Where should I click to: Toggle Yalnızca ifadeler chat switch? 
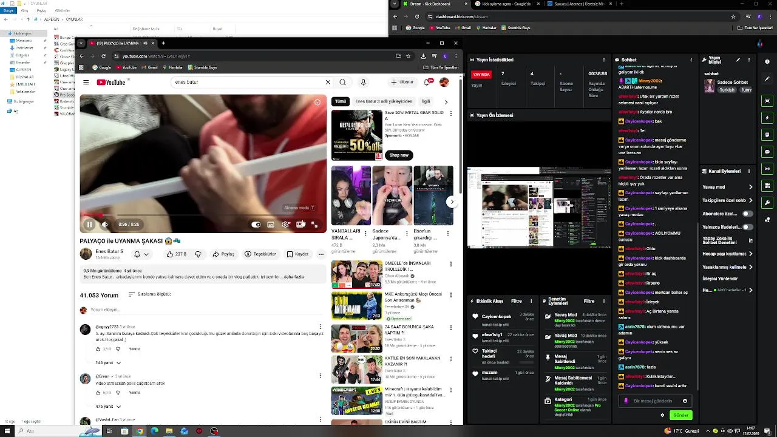coord(747,227)
